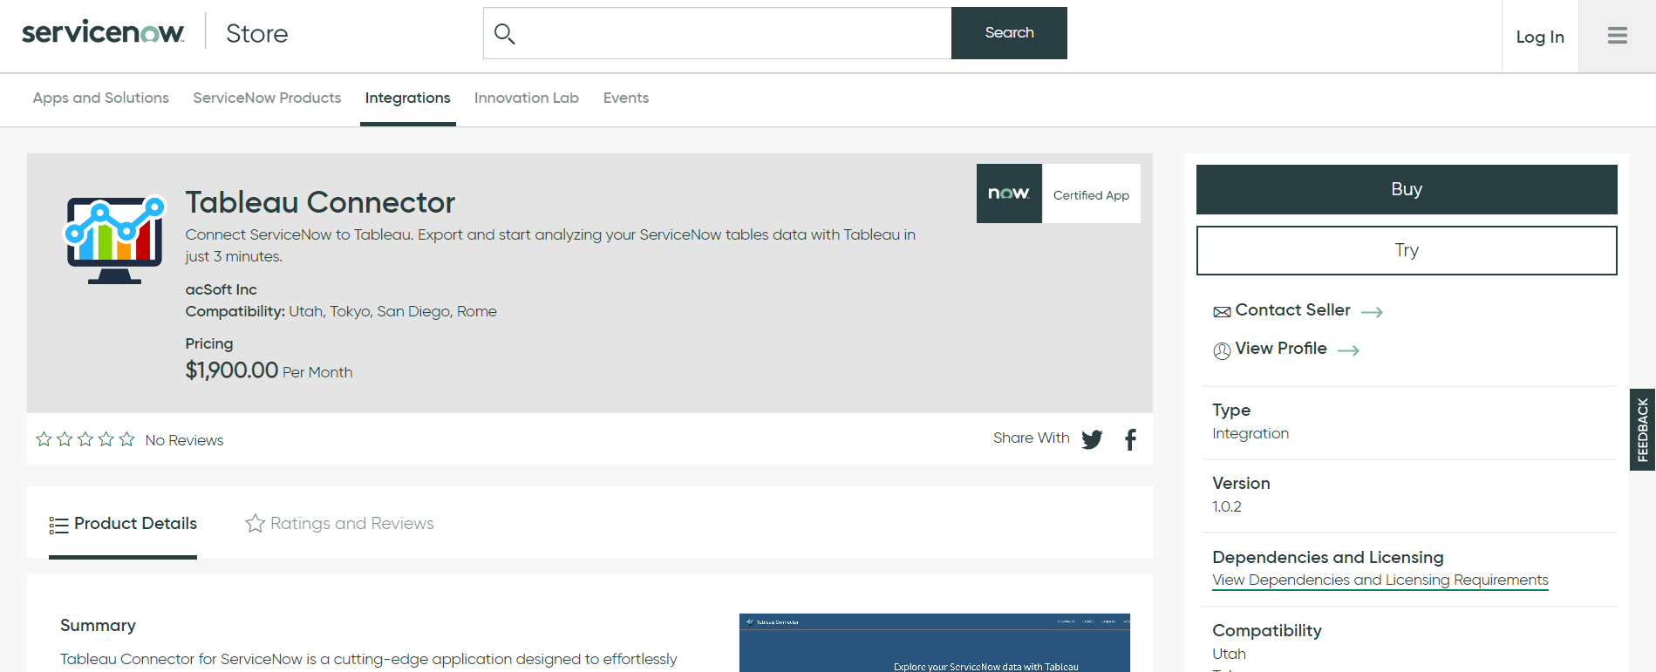The height and width of the screenshot is (672, 1656).
Task: Click the now Certified App badge
Action: (x=1058, y=193)
